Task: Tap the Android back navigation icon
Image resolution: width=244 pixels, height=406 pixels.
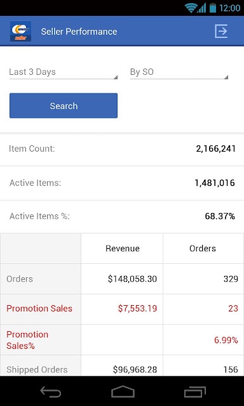Action: (51, 392)
